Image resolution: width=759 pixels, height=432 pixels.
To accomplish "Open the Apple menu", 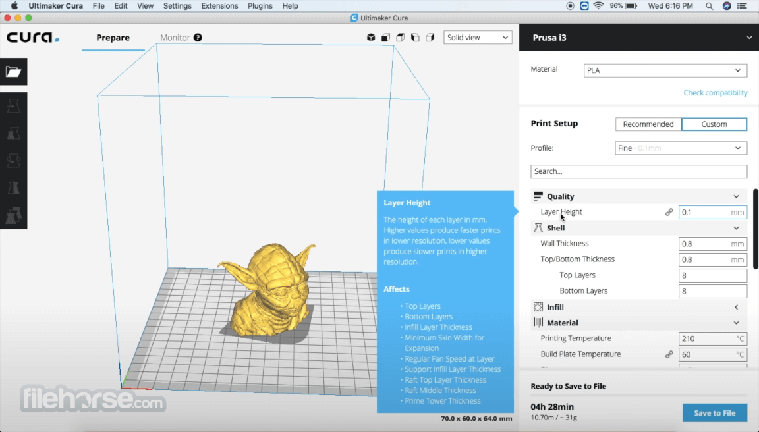I will [x=14, y=6].
